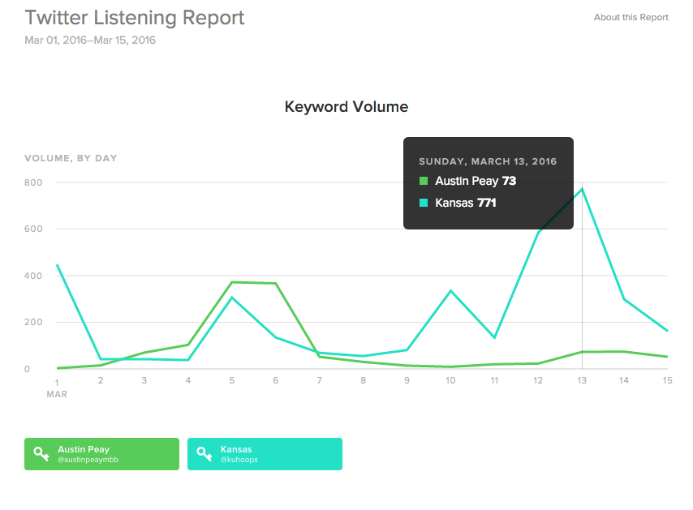The width and height of the screenshot is (693, 510).
Task: Click the day 1 MAR x-axis label
Action: [x=57, y=388]
